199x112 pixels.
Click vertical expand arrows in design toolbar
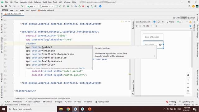tap(156, 26)
